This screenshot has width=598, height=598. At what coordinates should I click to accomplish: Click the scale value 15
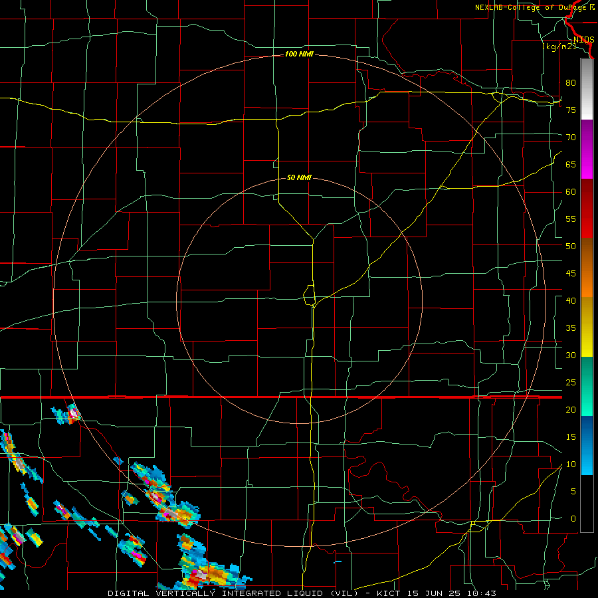tap(571, 437)
